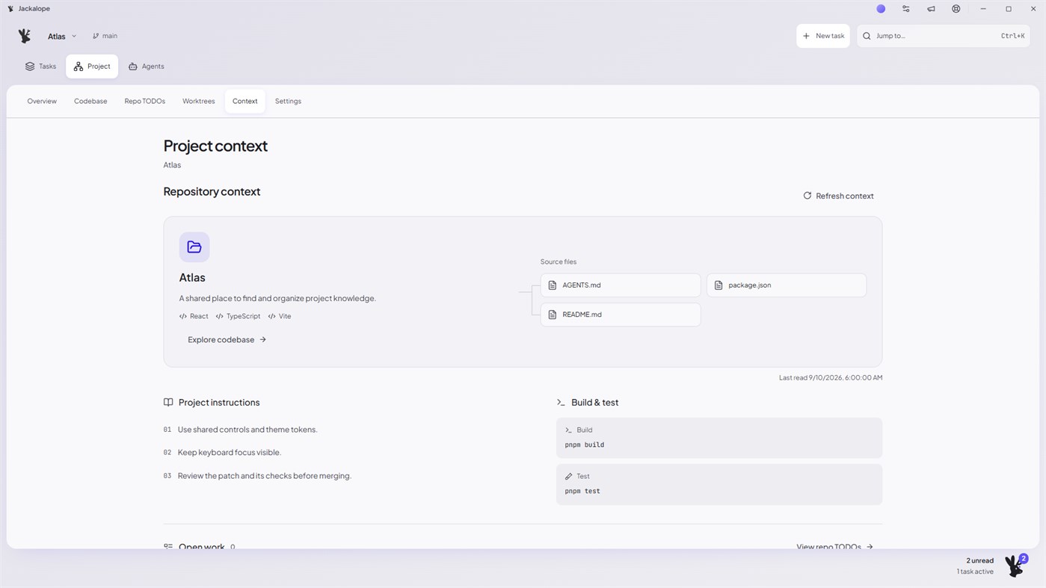
Task: Open the lifebuoy help icon
Action: coord(956,9)
